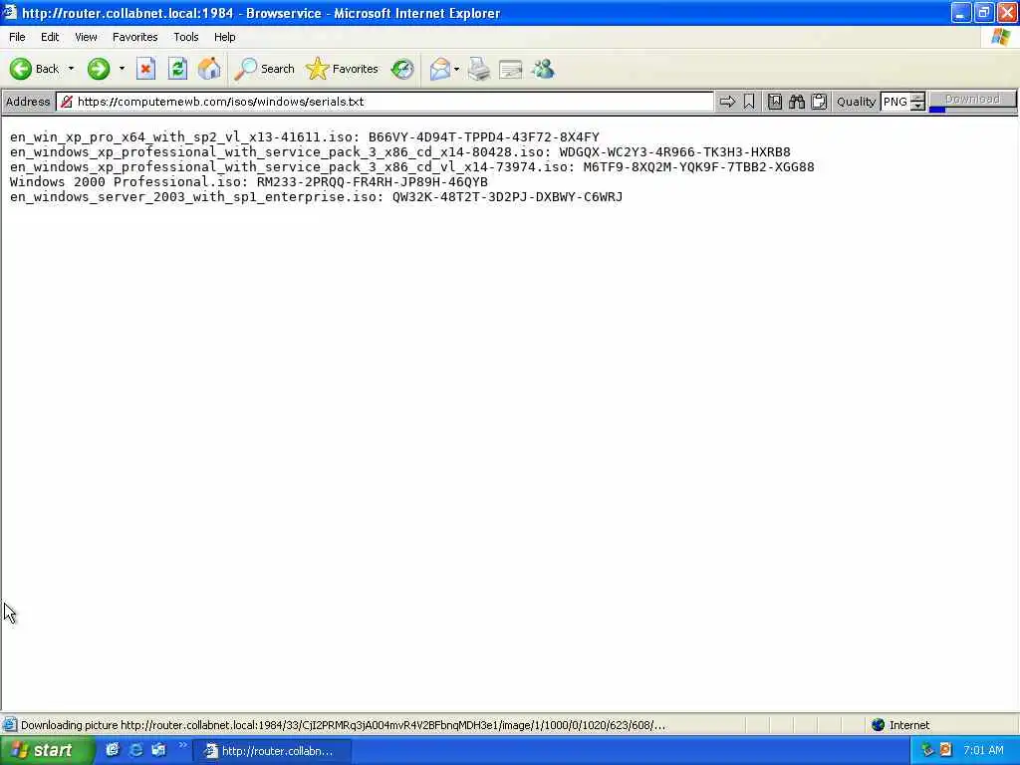Click the server_2003 enterprise iso line
Viewport: 1020px width, 765px height.
coord(316,197)
